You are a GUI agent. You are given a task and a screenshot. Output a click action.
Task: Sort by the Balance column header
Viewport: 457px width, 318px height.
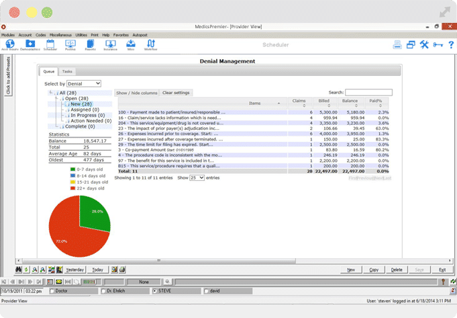(x=351, y=104)
